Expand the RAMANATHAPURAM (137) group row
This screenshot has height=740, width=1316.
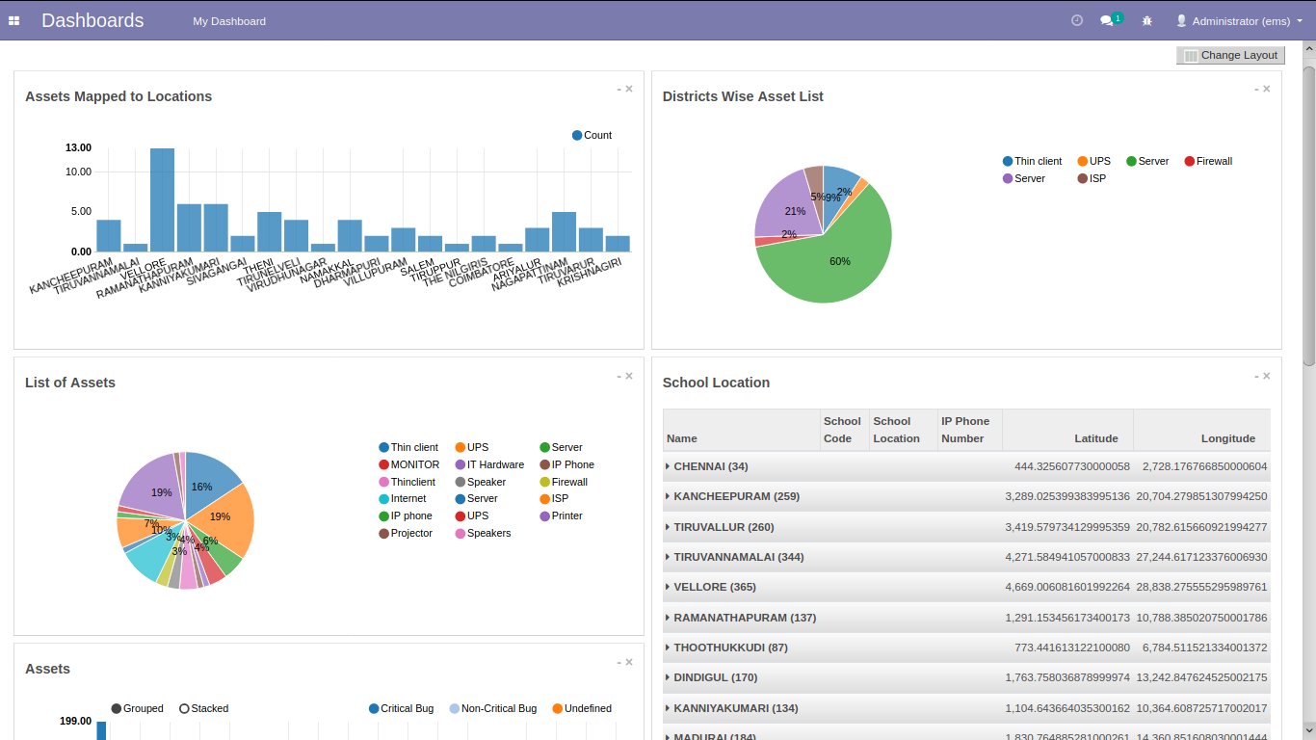coord(966,618)
